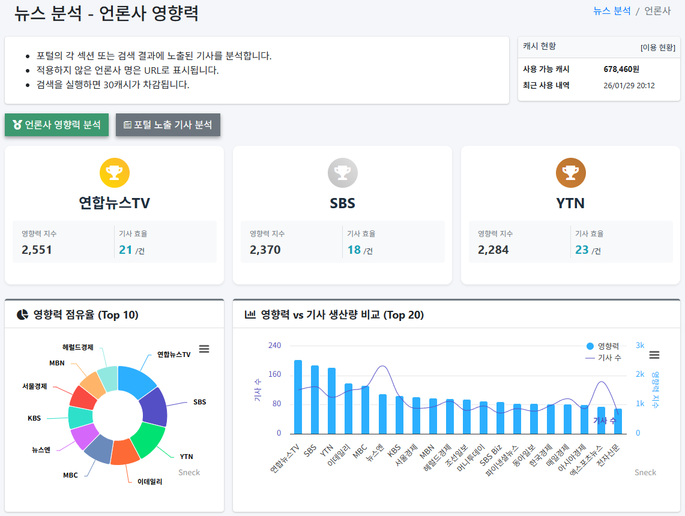Click the bronze trophy icon above YTN

570,173
